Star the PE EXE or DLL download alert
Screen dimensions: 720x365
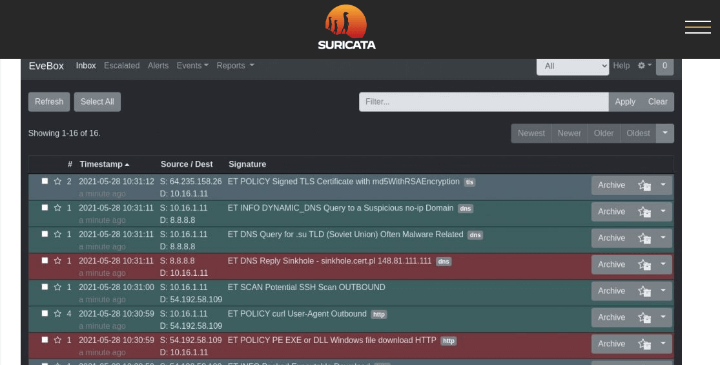click(57, 340)
